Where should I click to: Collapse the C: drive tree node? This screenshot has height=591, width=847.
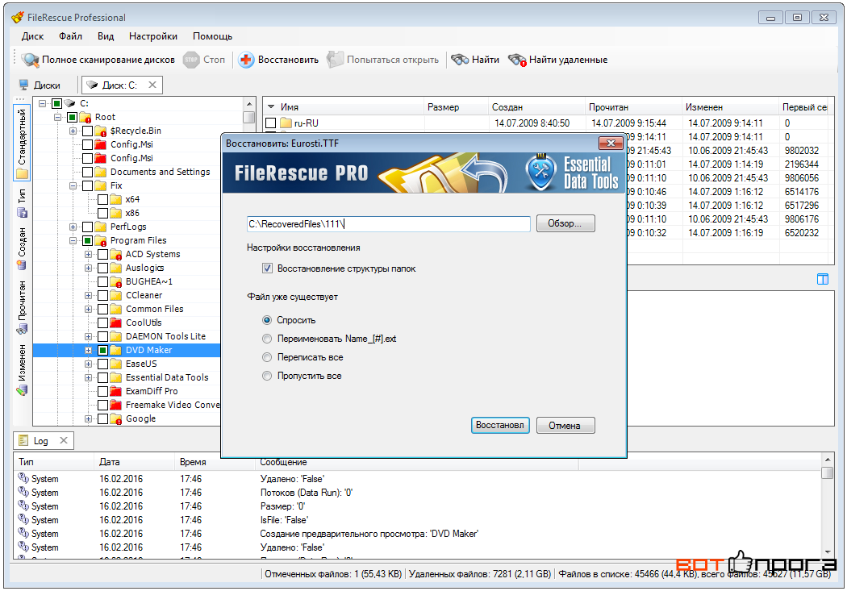pyautogui.click(x=42, y=103)
